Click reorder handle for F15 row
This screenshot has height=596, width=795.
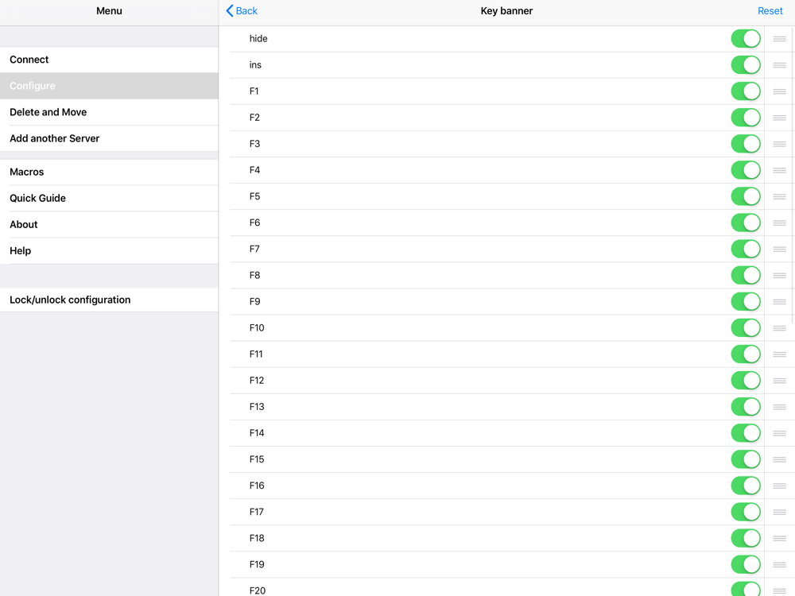[x=779, y=459]
